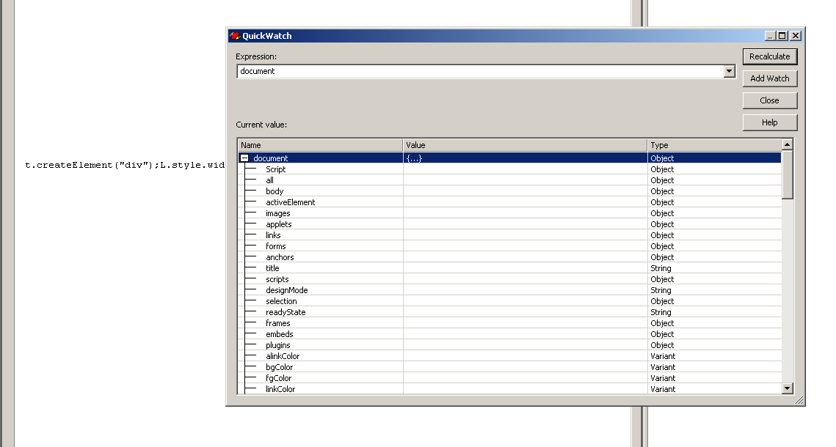Screen dimensions: 836x447
Task: Click the QuickWatch title bar icon
Action: tap(235, 35)
